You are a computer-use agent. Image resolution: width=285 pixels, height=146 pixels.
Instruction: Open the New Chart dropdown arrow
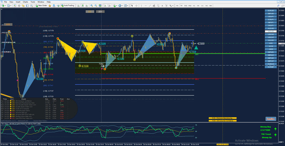pos(5,6)
